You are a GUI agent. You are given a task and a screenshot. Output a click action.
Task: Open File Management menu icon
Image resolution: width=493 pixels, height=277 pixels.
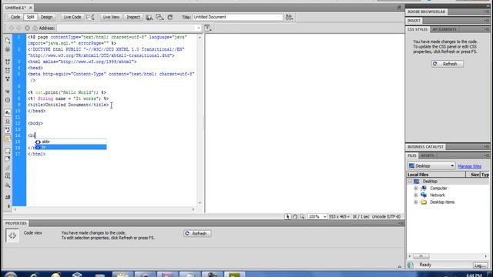click(289, 17)
